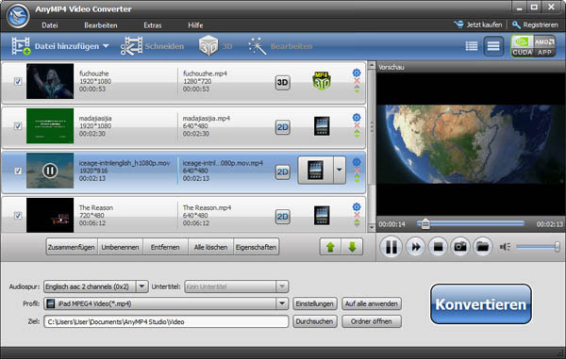The height and width of the screenshot is (359, 566).
Task: Expand Datei hinzufügen dropdown arrow
Action: (x=106, y=46)
